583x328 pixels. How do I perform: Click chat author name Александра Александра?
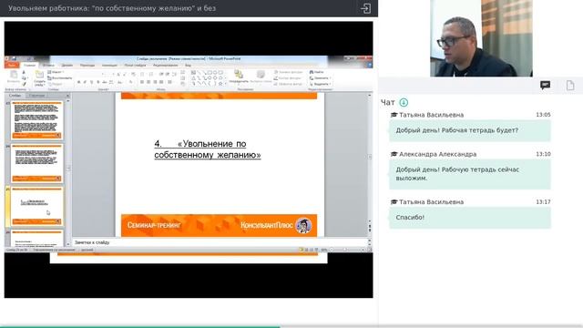437,154
